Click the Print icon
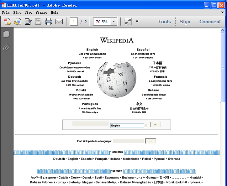The image size is (227, 186). click(49, 22)
